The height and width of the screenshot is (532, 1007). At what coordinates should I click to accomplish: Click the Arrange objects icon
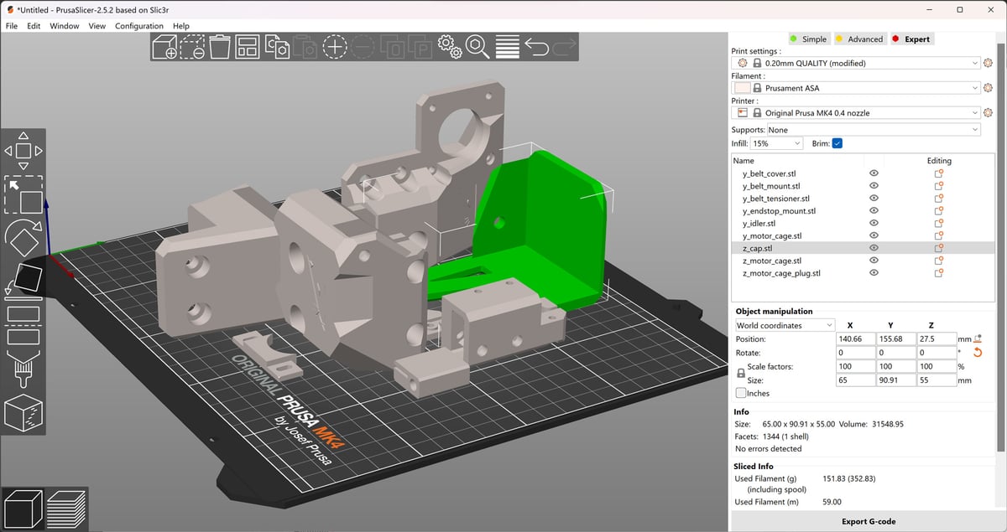tap(248, 46)
